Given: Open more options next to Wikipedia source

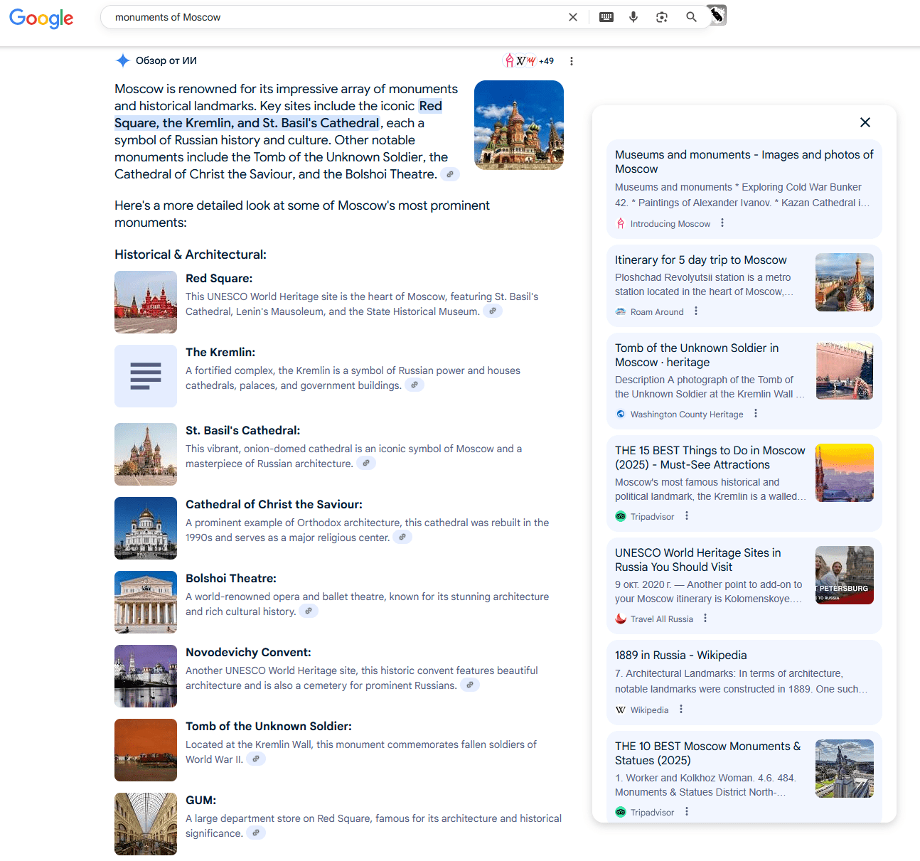Looking at the screenshot, I should point(681,710).
